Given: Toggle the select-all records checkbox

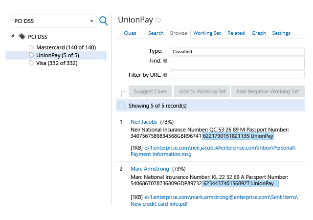Looking at the screenshot, I should click(x=122, y=105).
